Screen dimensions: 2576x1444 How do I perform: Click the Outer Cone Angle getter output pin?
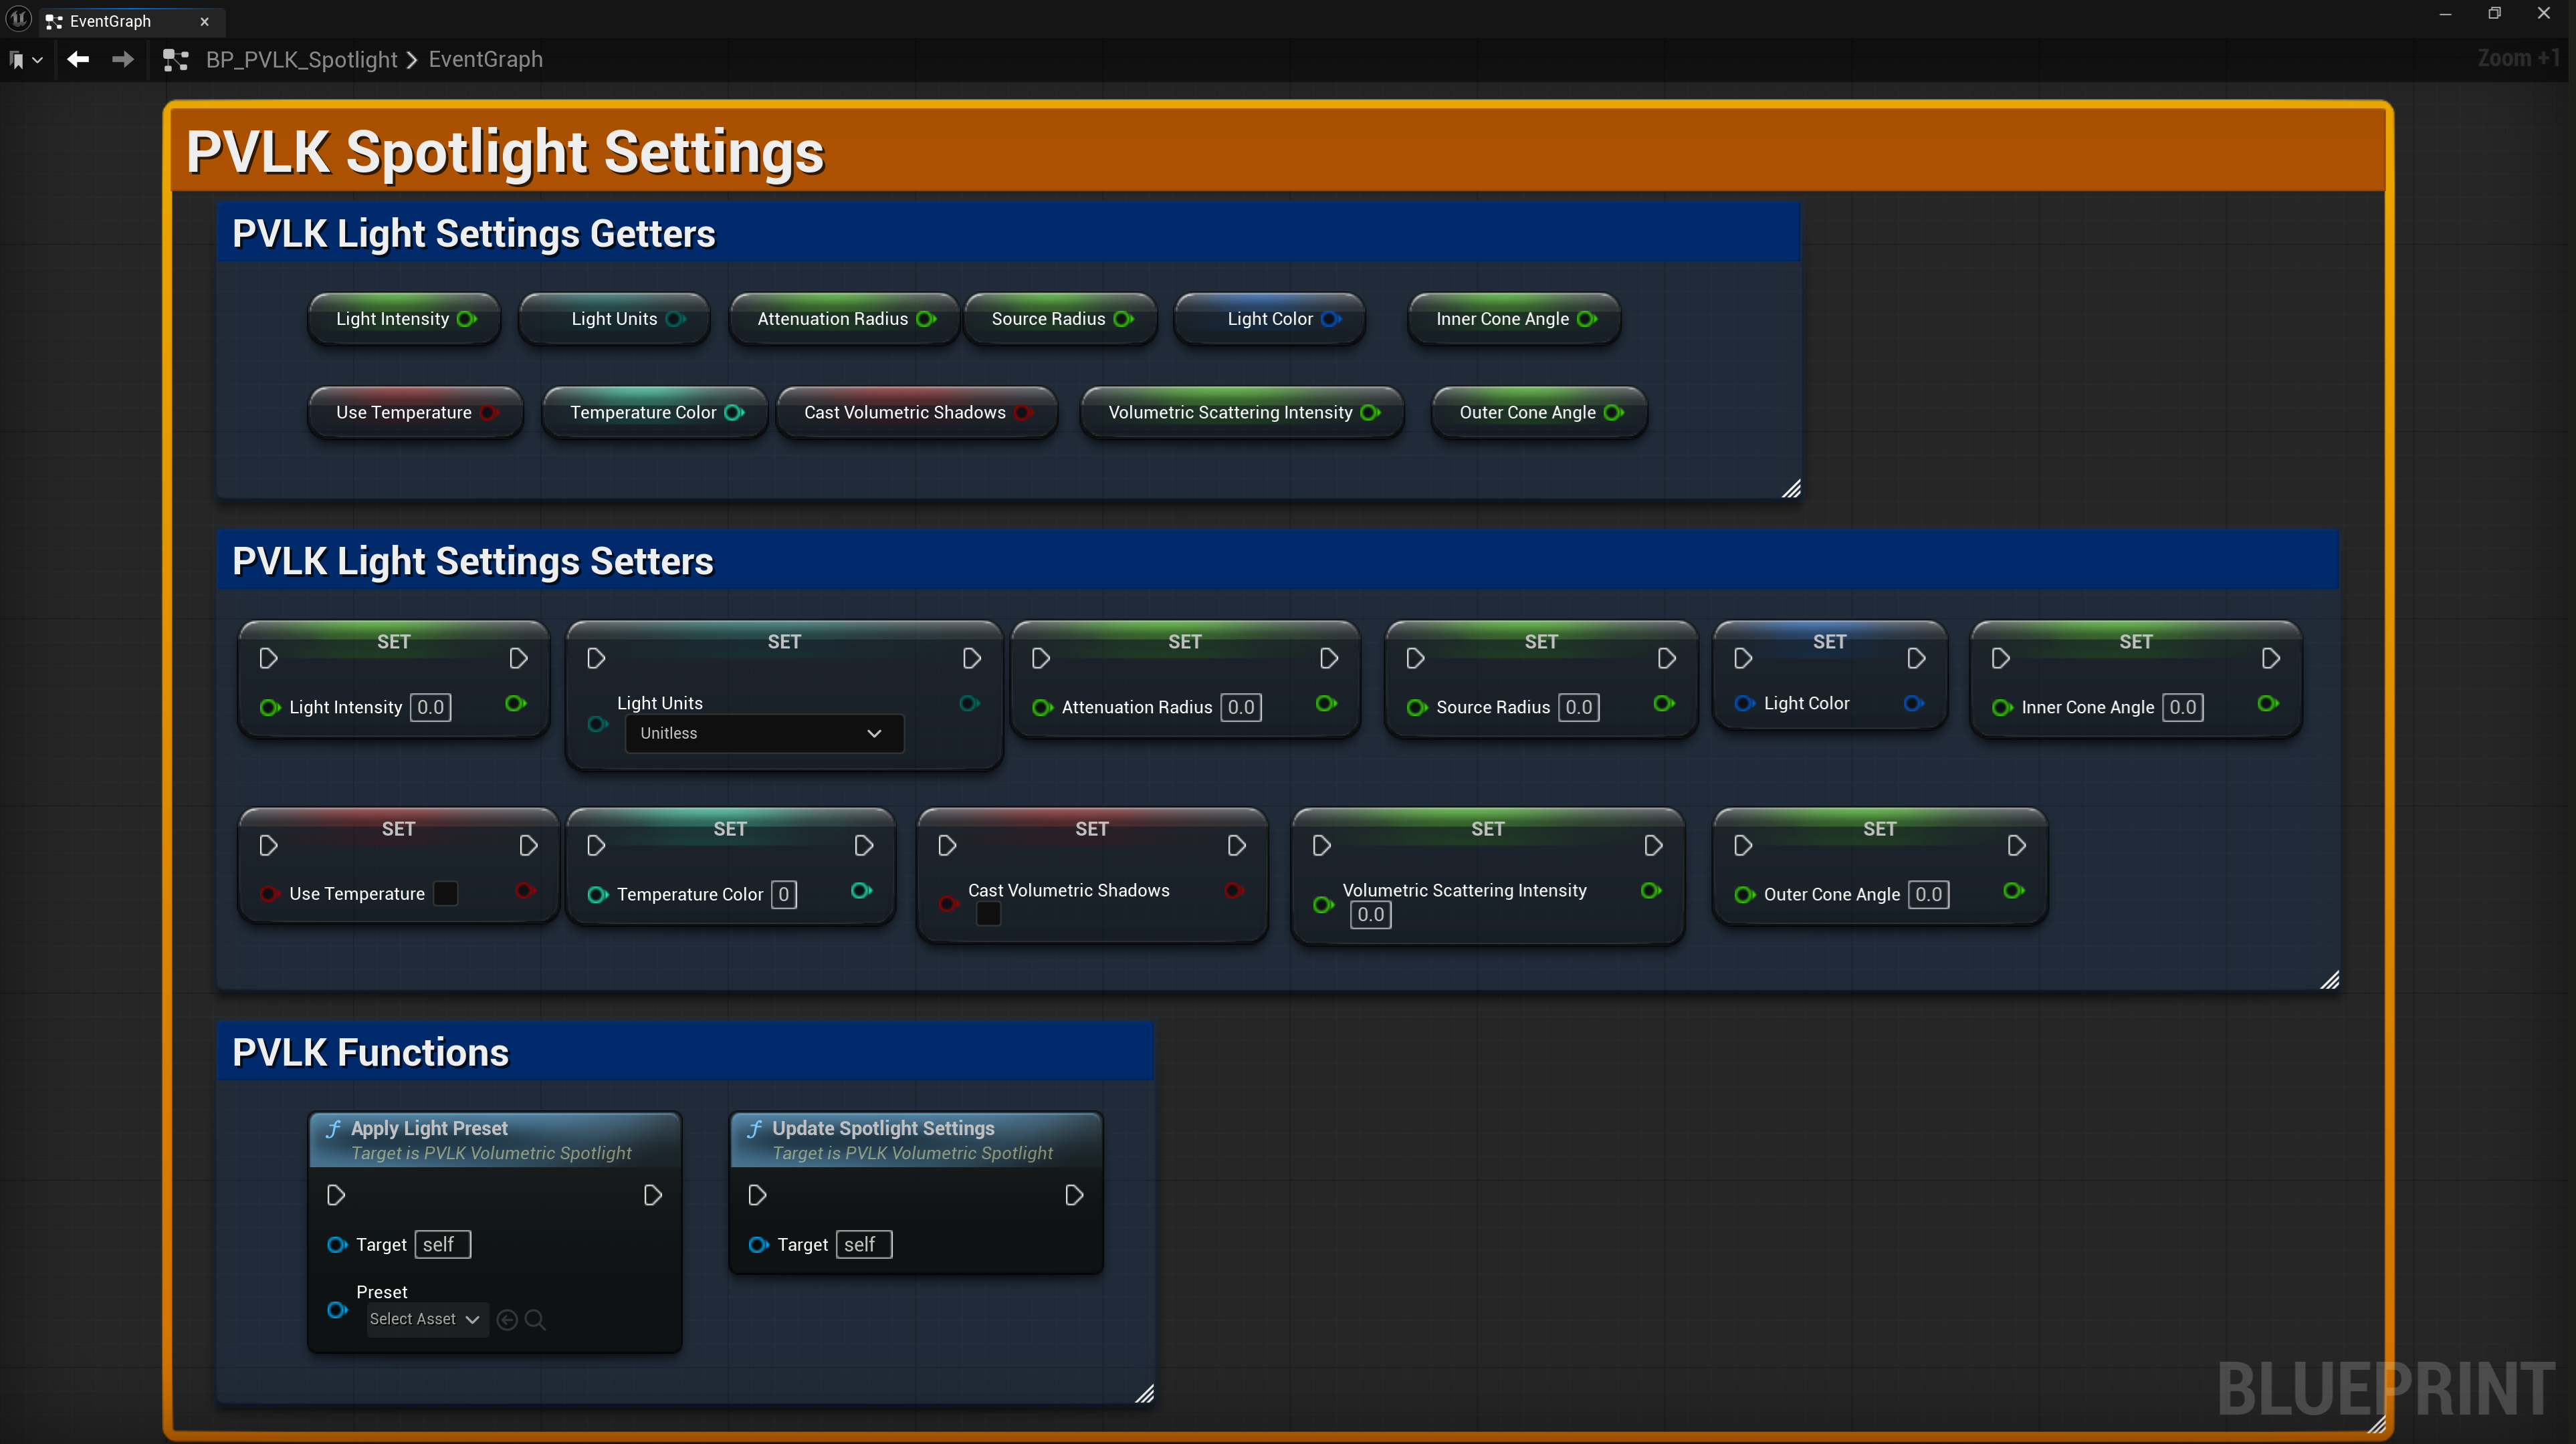pos(1613,412)
